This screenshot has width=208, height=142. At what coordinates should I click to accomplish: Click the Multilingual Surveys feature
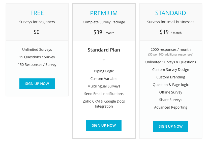coord(104,86)
